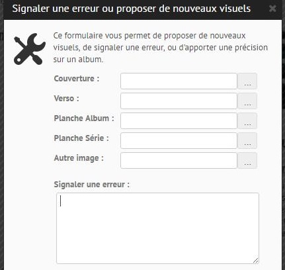Image resolution: width=285 pixels, height=270 pixels.
Task: Click the textarea resize handle corner
Action: pyautogui.click(x=256, y=261)
